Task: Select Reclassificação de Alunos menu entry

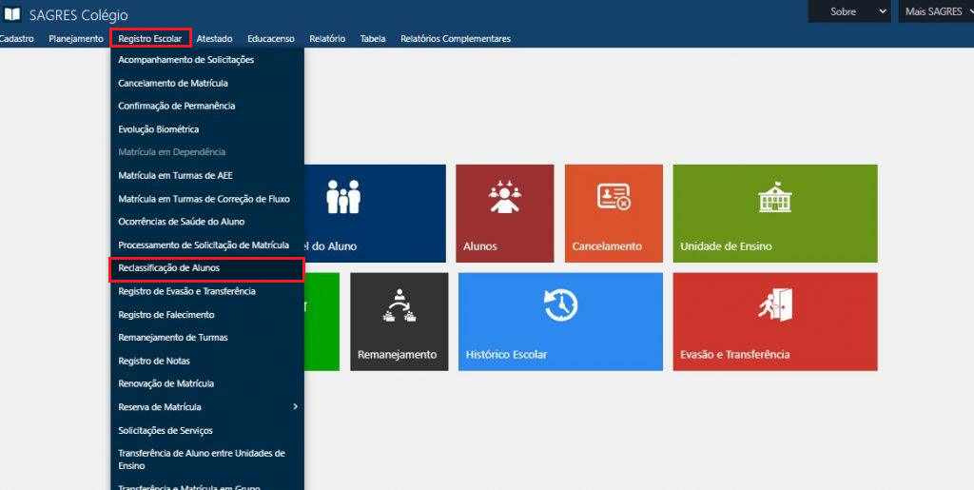Action: point(169,268)
